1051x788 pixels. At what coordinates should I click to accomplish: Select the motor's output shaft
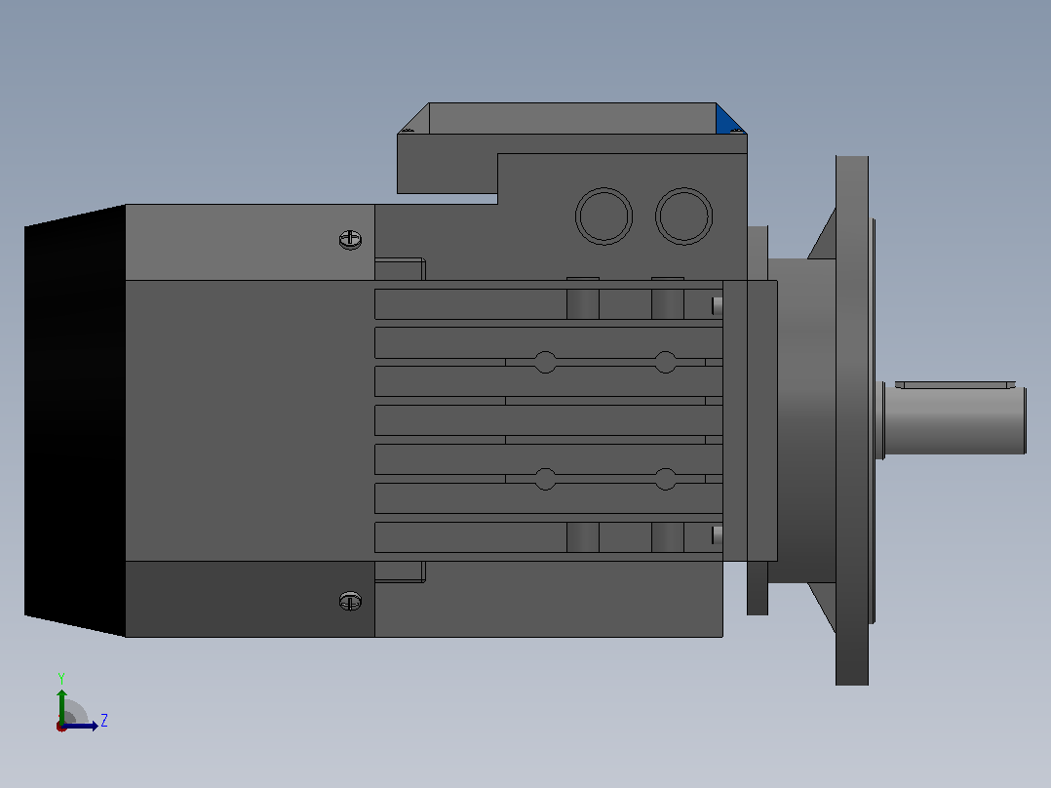(955, 420)
